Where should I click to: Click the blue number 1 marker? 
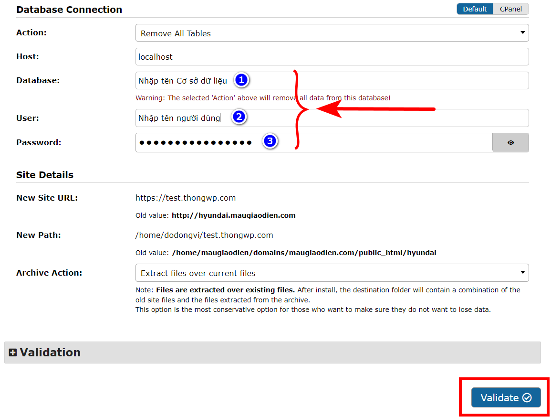coord(241,80)
